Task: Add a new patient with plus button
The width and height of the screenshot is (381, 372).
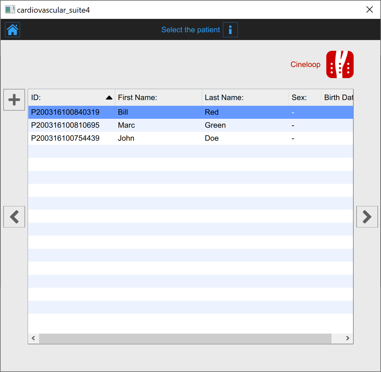Action: pyautogui.click(x=14, y=100)
